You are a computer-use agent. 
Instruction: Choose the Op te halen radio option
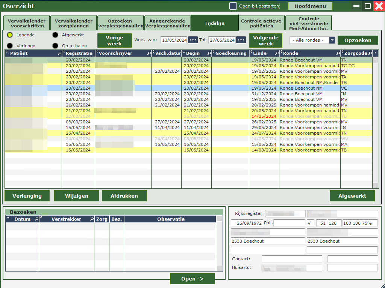click(x=55, y=46)
